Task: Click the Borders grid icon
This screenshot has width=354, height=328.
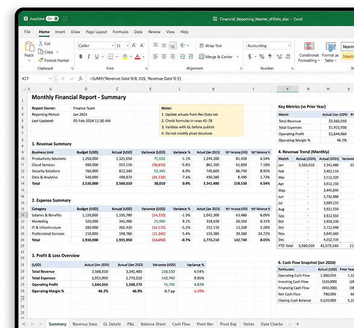Action: (x=110, y=57)
